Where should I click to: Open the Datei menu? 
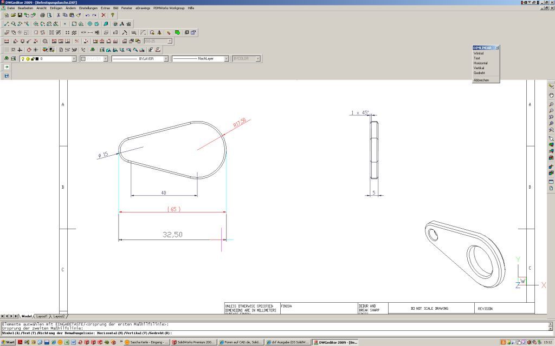click(11, 8)
